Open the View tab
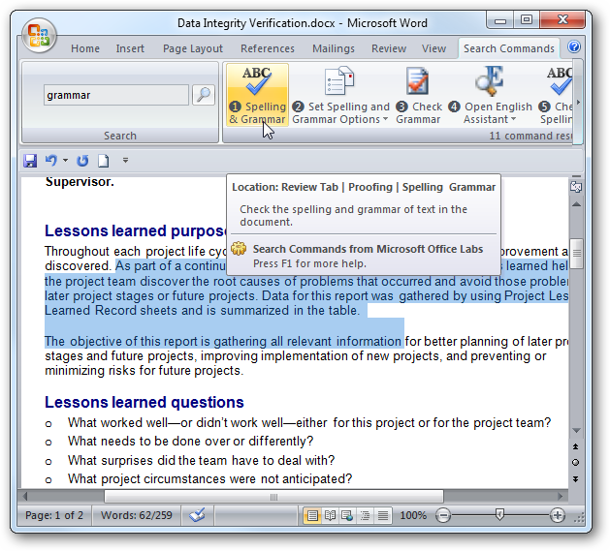Viewport: 610px width, 551px height. [433, 48]
